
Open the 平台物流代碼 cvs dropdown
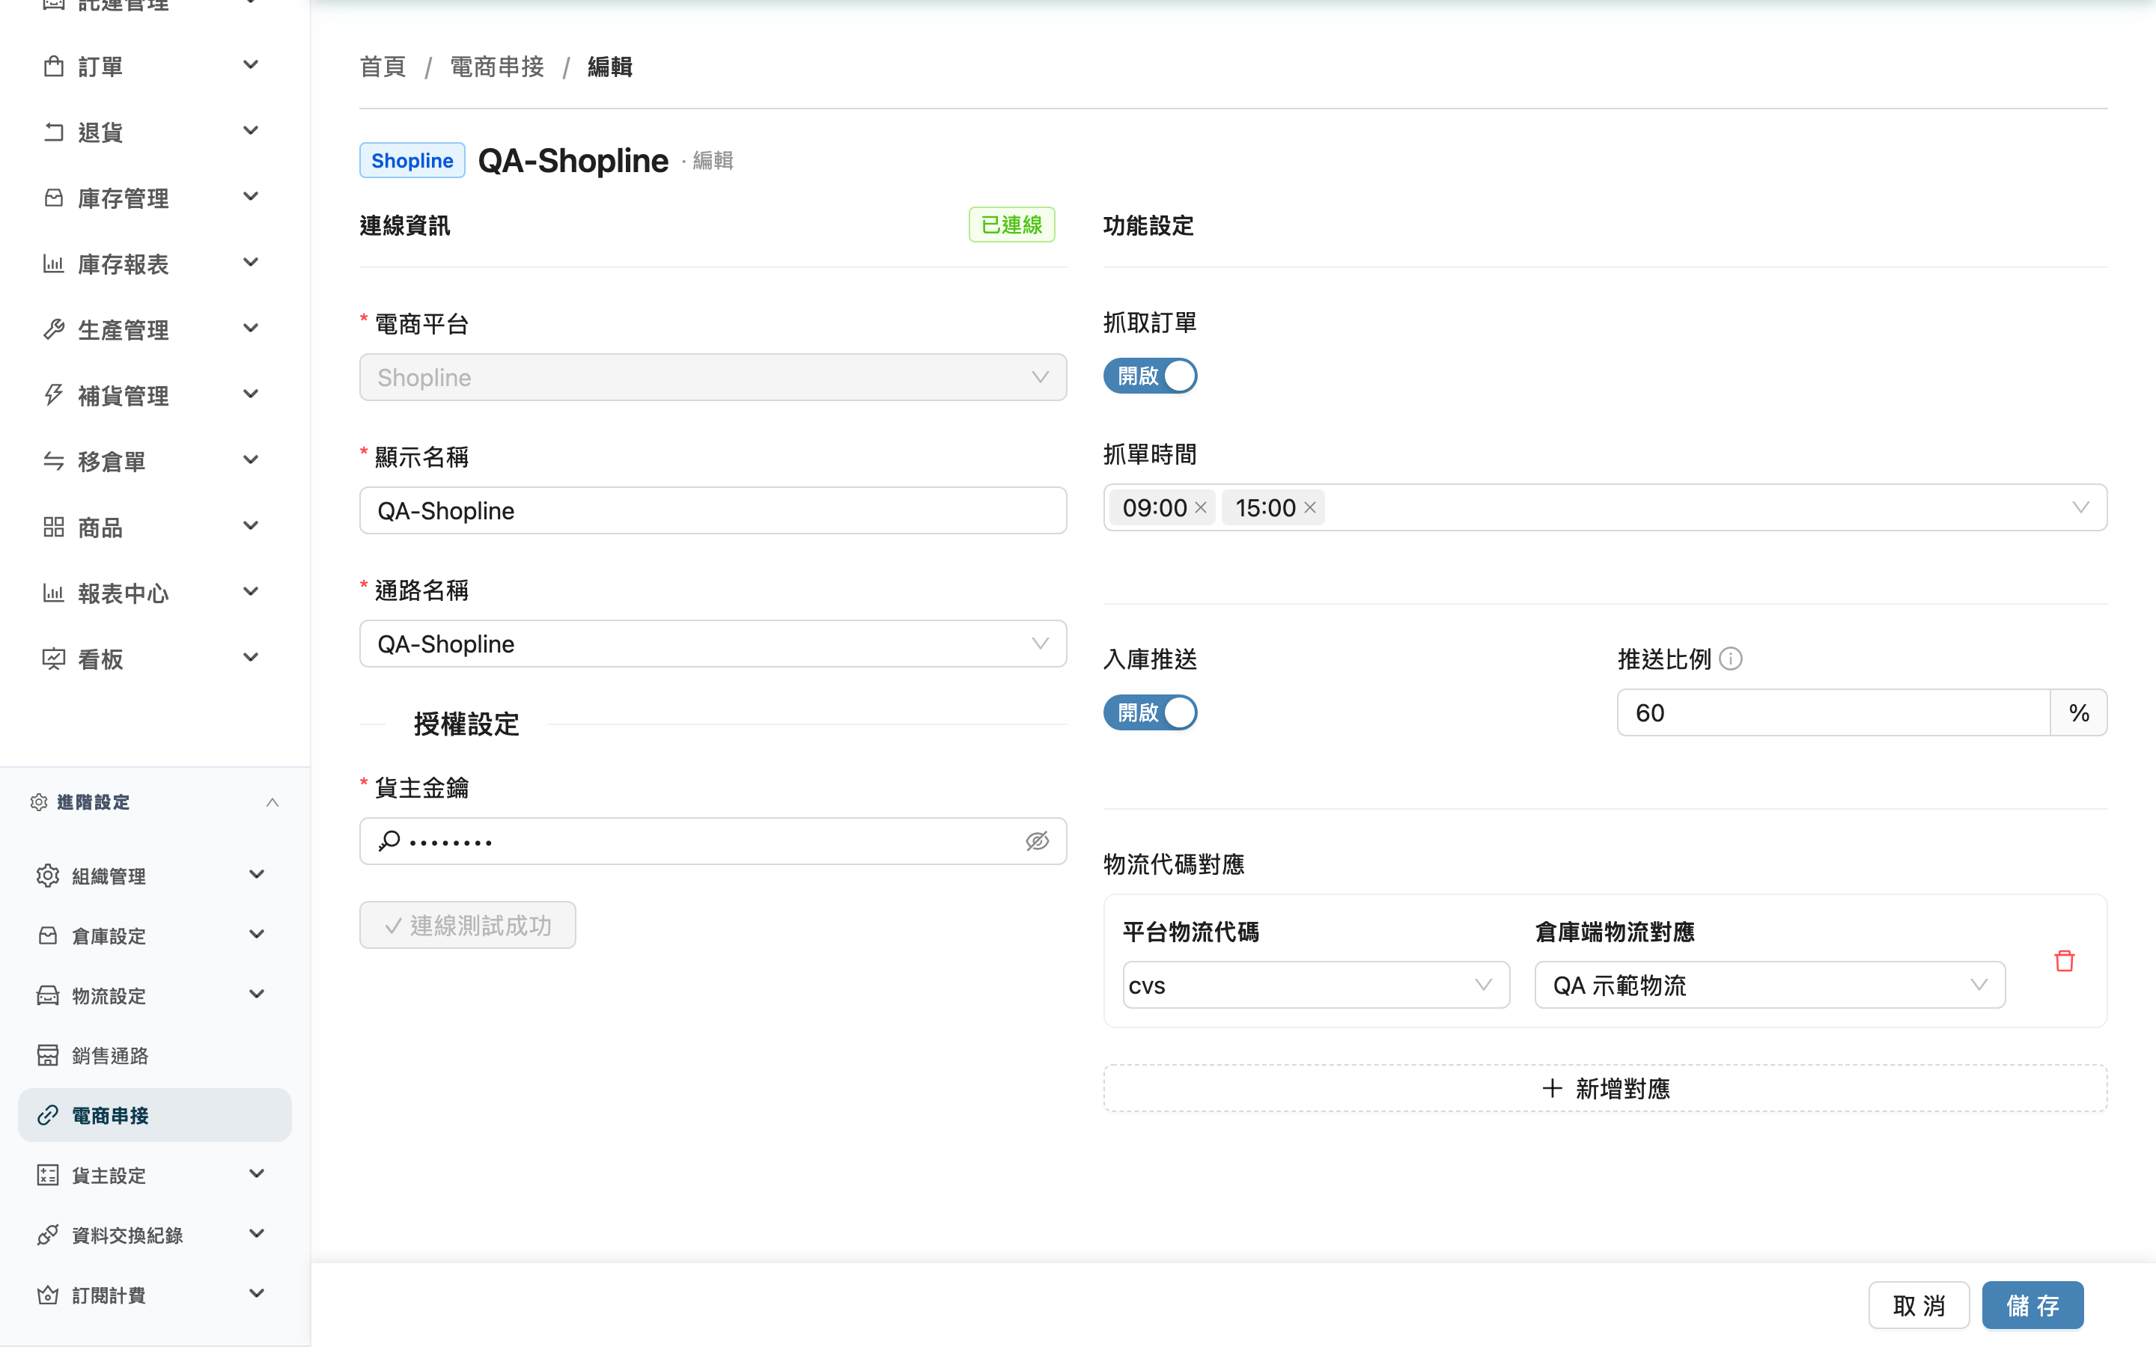coord(1316,986)
